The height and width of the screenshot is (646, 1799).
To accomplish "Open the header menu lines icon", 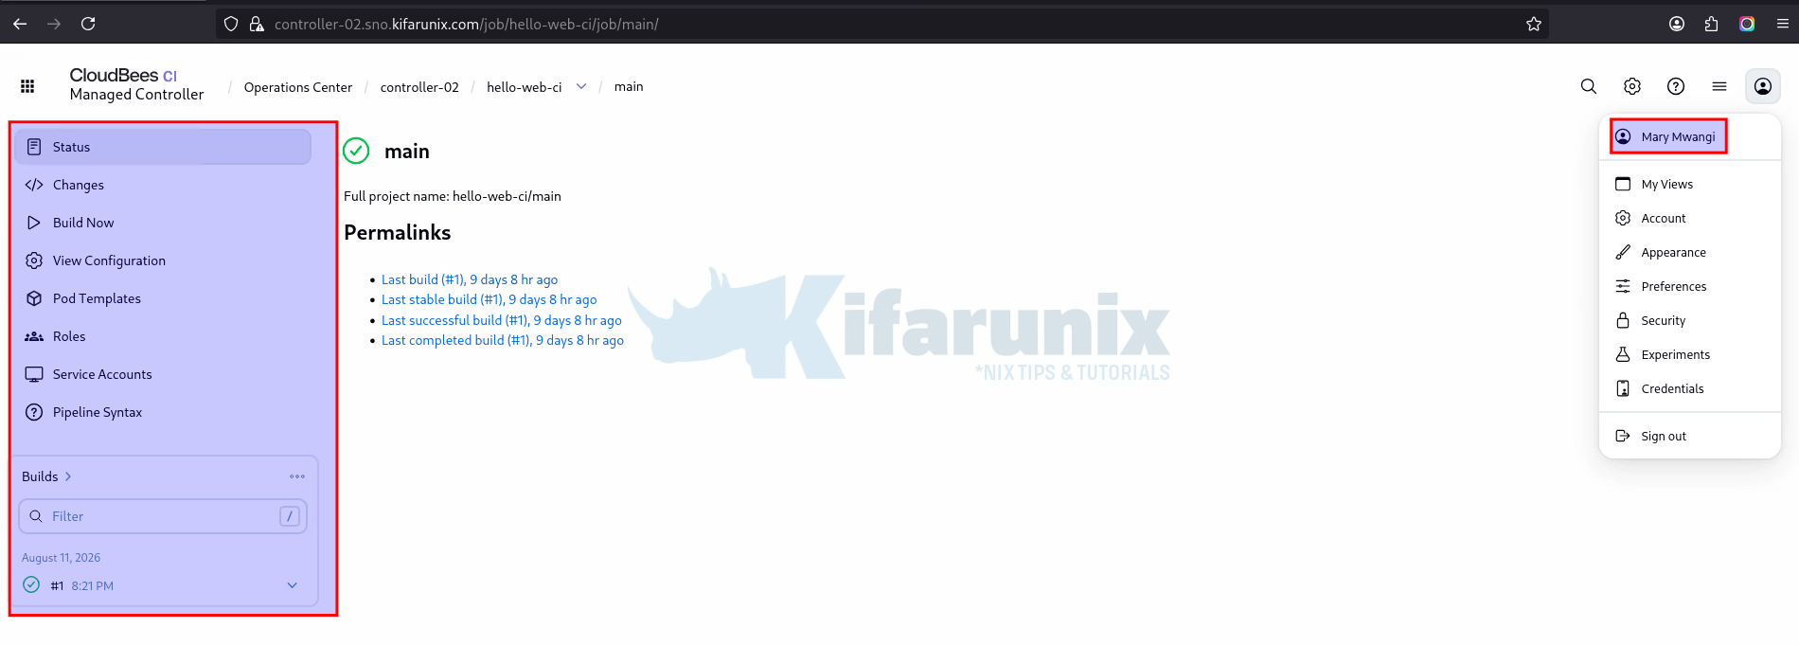I will [x=1719, y=86].
